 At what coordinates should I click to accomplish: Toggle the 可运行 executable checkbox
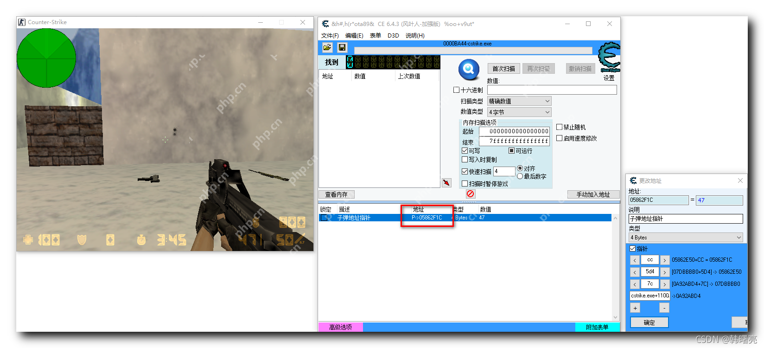(511, 151)
